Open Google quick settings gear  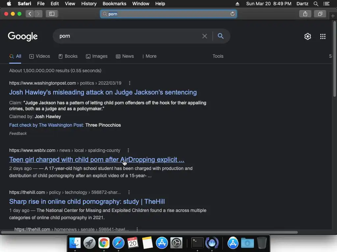pos(308,36)
